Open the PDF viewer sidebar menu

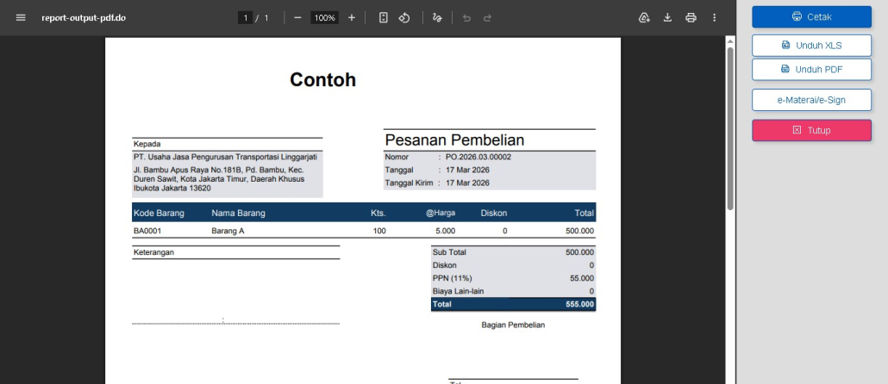[x=21, y=17]
